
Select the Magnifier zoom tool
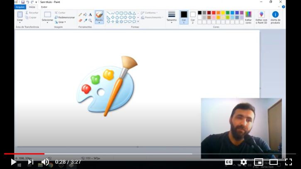pyautogui.click(x=90, y=20)
